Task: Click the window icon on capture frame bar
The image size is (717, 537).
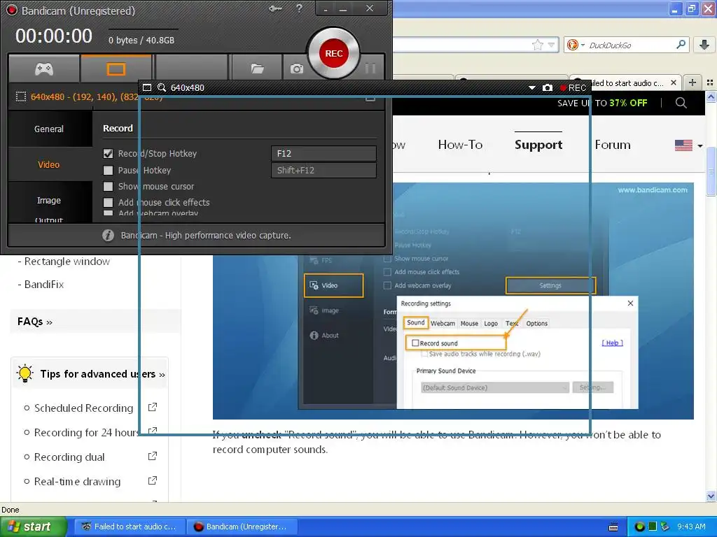Action: (147, 87)
